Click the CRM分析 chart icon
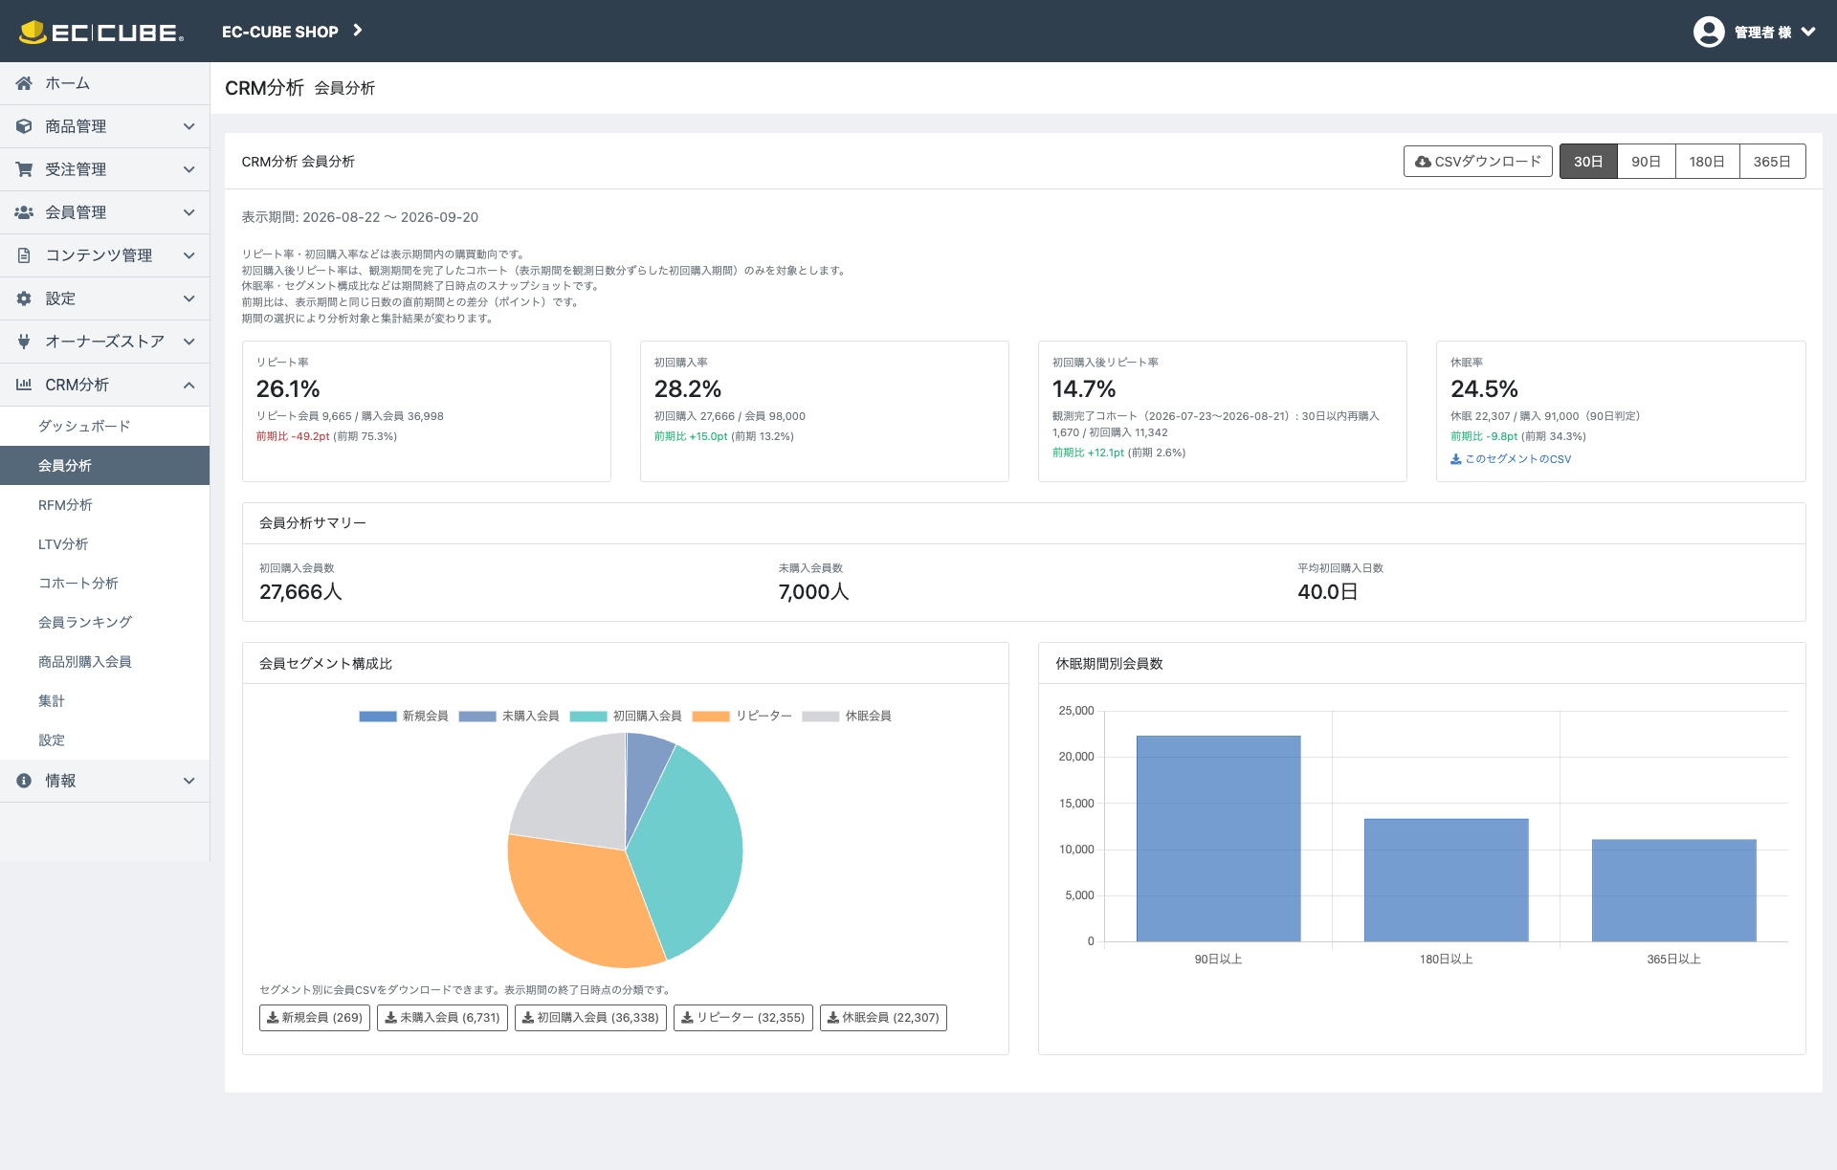The height and width of the screenshot is (1170, 1837). 24,385
